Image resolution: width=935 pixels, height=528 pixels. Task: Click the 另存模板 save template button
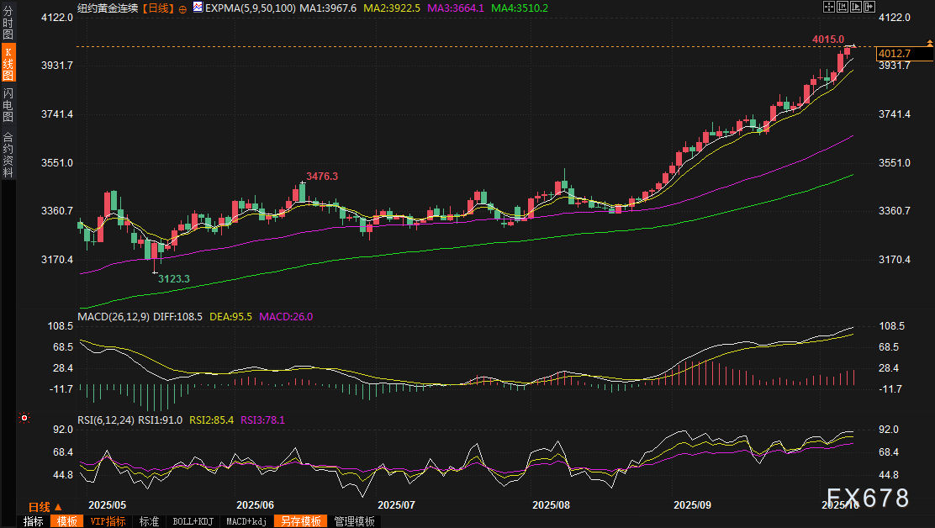(x=301, y=521)
